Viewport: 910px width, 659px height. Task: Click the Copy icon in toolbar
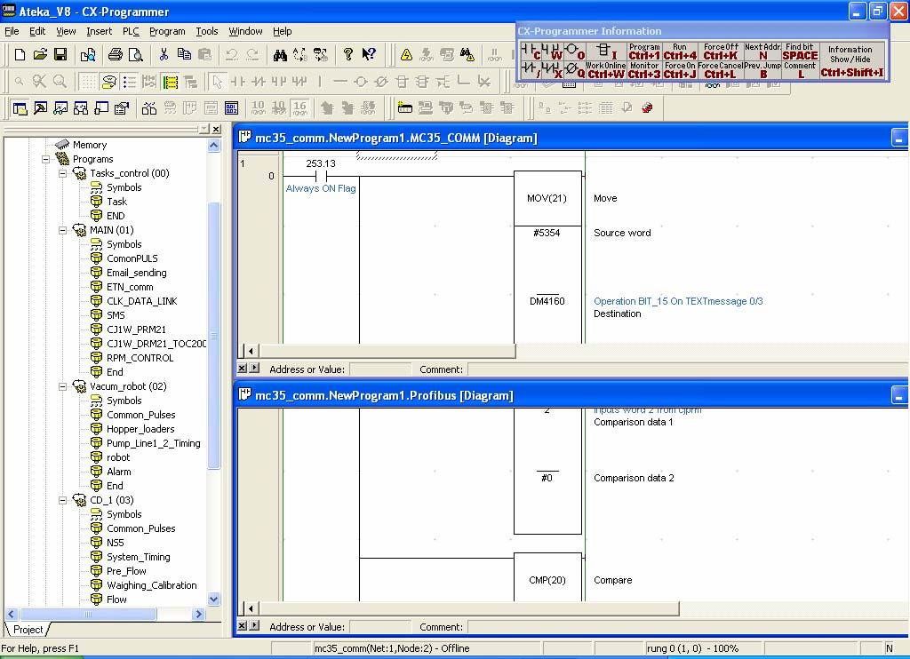[x=184, y=54]
